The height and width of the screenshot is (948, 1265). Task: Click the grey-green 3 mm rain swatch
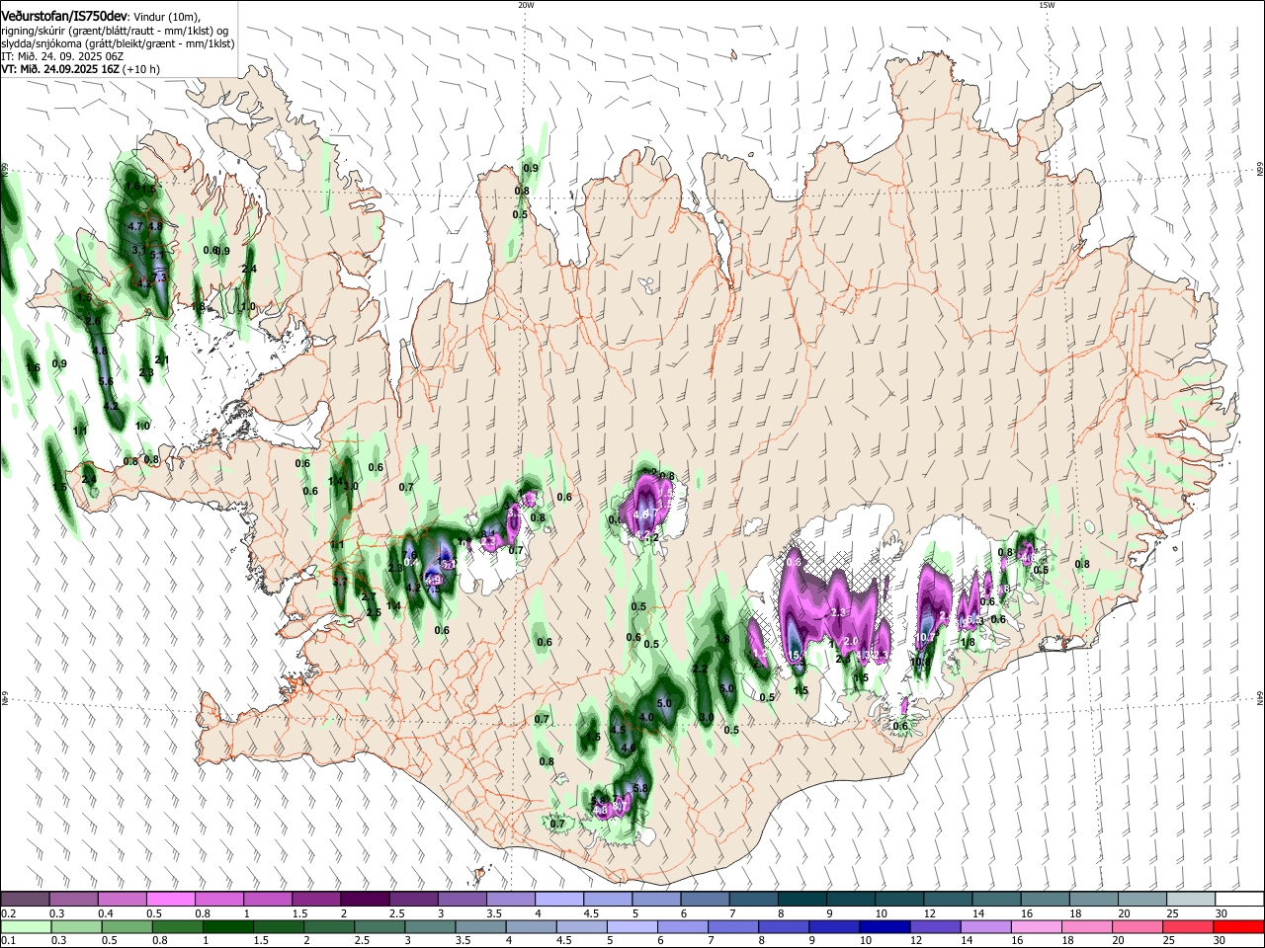(x=432, y=926)
